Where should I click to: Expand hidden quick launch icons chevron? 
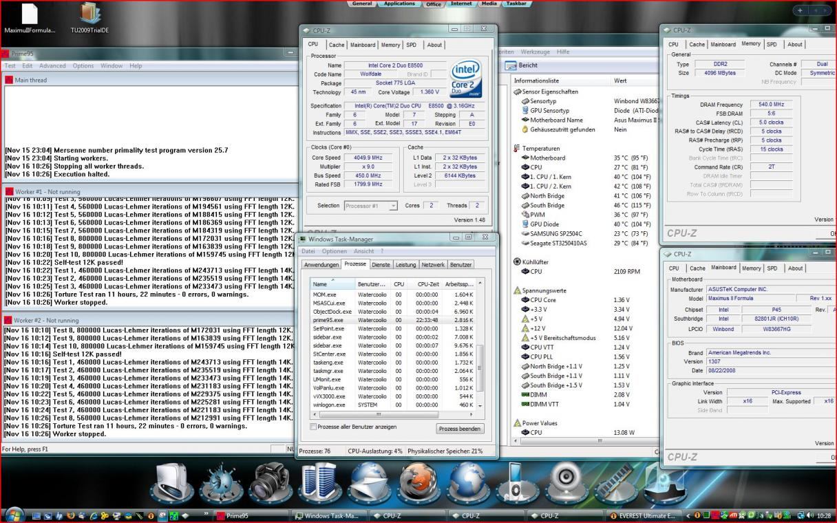(x=206, y=514)
